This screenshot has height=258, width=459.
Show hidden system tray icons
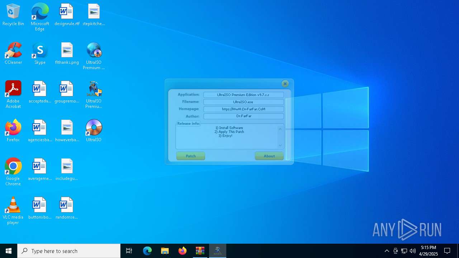coord(387,251)
